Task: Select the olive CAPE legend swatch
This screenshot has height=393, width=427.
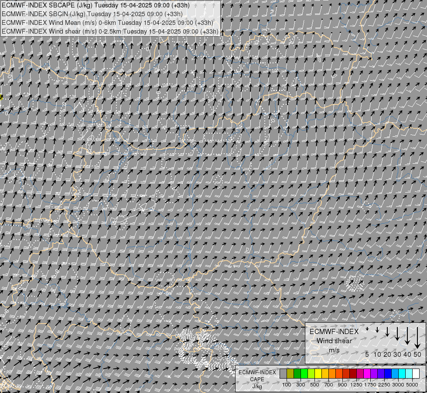Action: (290, 373)
